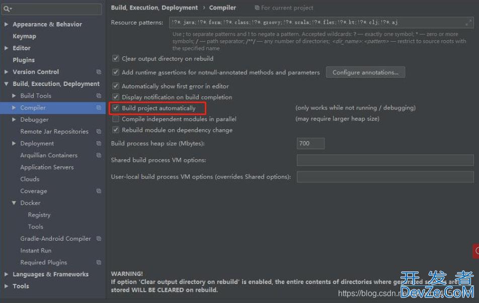Select Version Control in settings tree
This screenshot has width=479, height=303.
(36, 72)
